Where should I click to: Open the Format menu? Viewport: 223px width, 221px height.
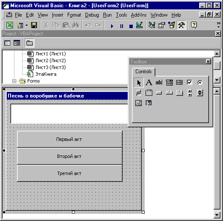tap(74, 15)
